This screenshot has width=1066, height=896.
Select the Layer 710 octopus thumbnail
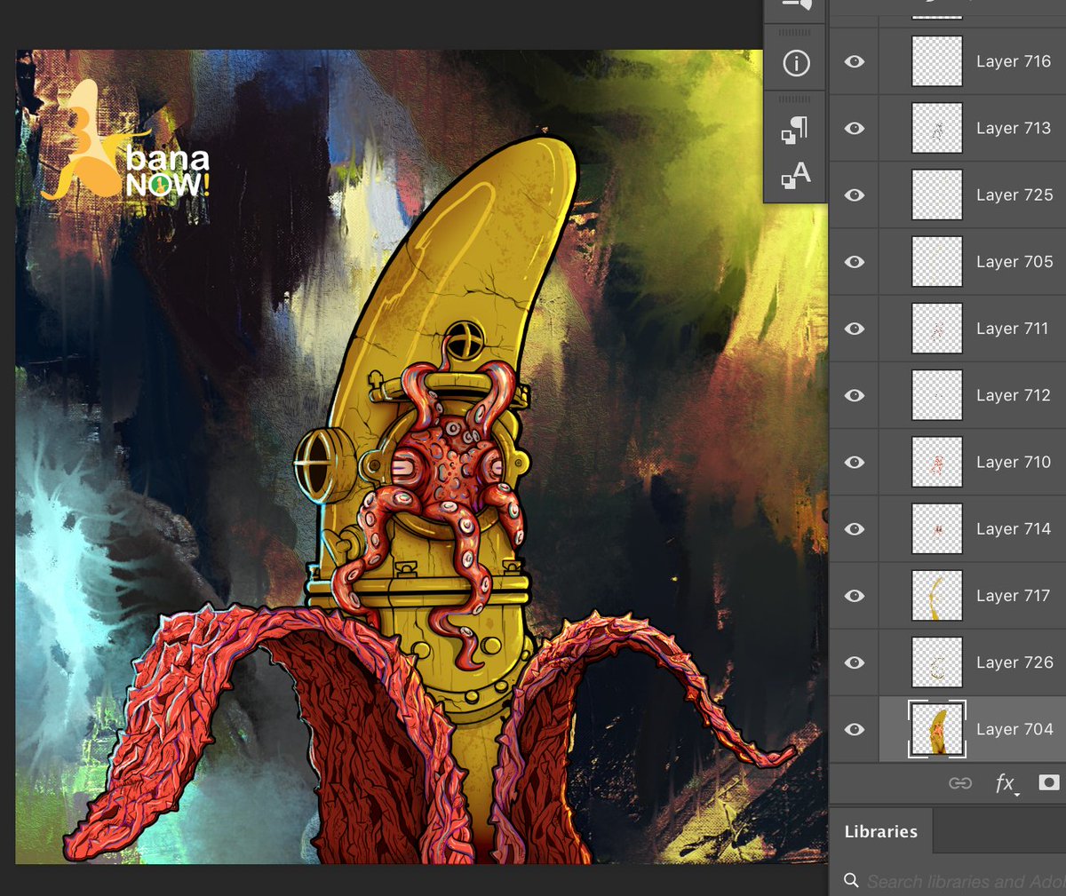(937, 462)
